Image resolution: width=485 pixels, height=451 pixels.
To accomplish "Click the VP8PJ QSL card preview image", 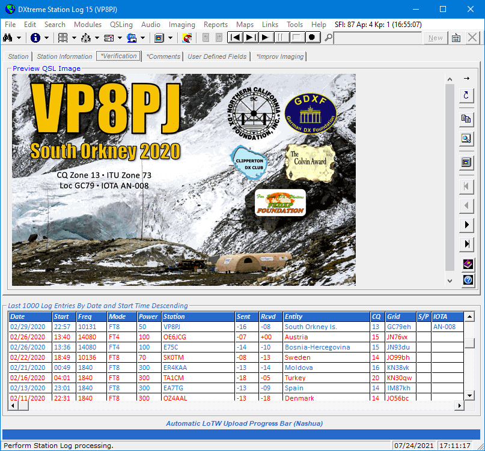I will [184, 180].
